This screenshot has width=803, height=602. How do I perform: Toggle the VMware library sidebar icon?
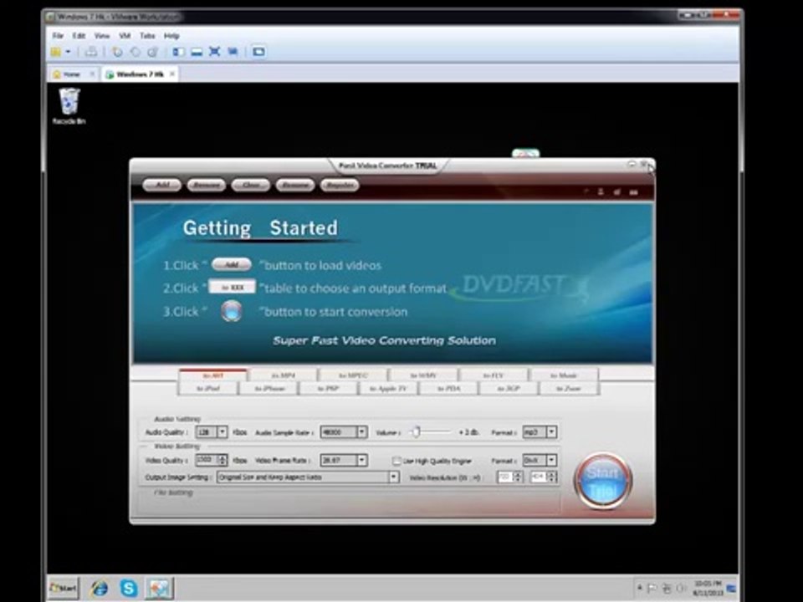[178, 52]
